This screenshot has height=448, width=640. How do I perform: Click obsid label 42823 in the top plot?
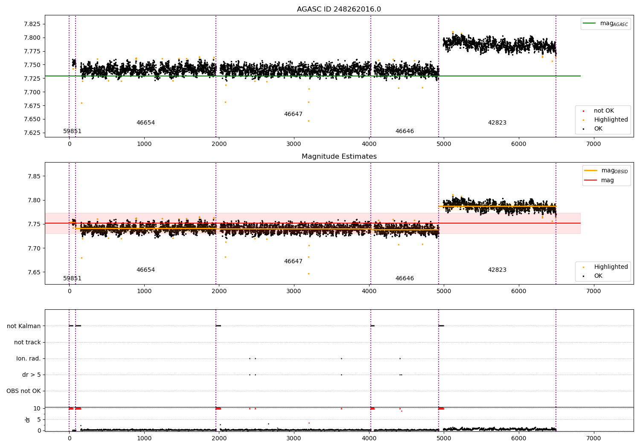tap(497, 123)
